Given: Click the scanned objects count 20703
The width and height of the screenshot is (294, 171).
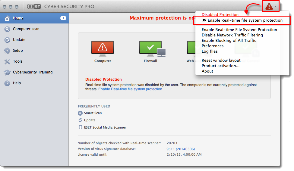Looking at the screenshot, I should (x=172, y=143).
